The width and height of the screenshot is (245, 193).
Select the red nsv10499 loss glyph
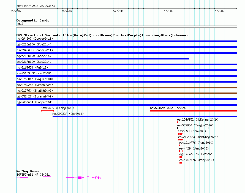point(47,111)
